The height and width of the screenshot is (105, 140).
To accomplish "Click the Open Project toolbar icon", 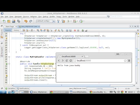I will (x=14, y=21).
